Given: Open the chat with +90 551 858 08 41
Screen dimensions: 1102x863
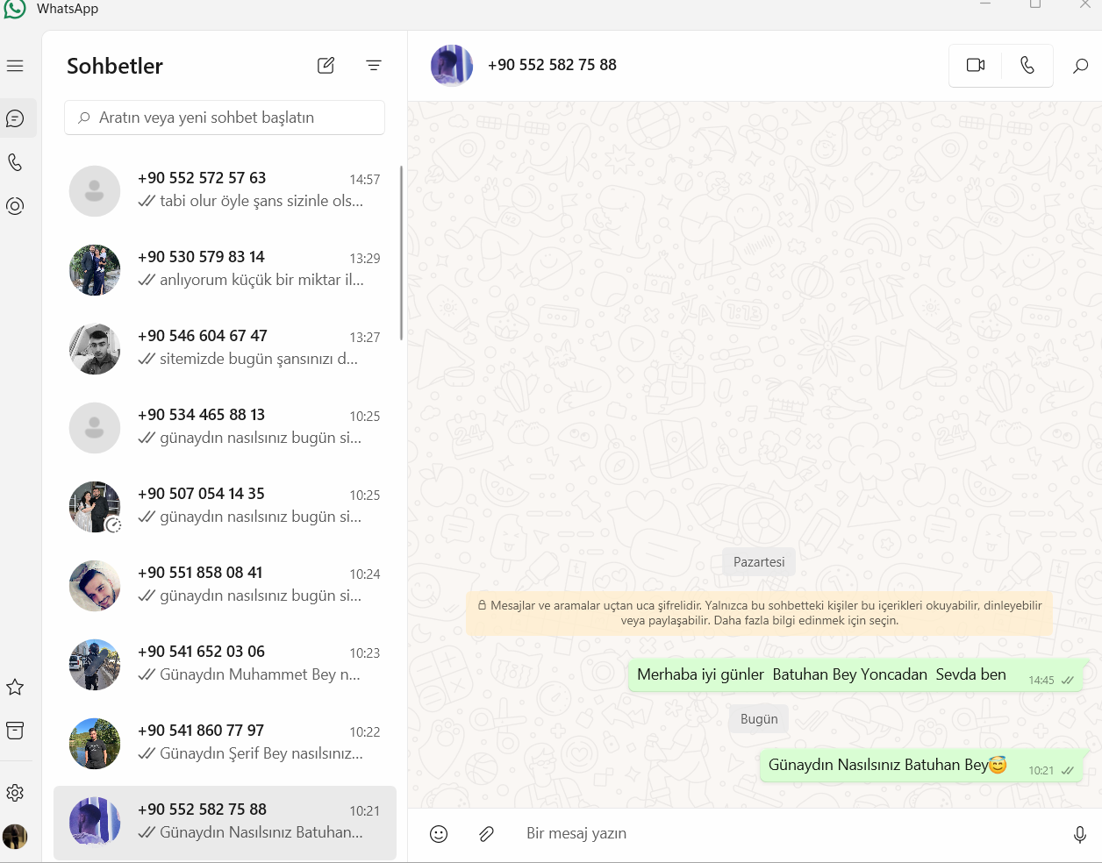Looking at the screenshot, I should click(225, 586).
